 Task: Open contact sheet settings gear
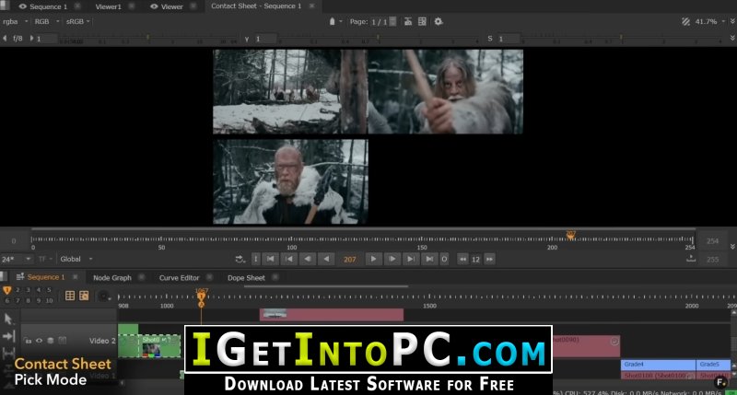(439, 21)
